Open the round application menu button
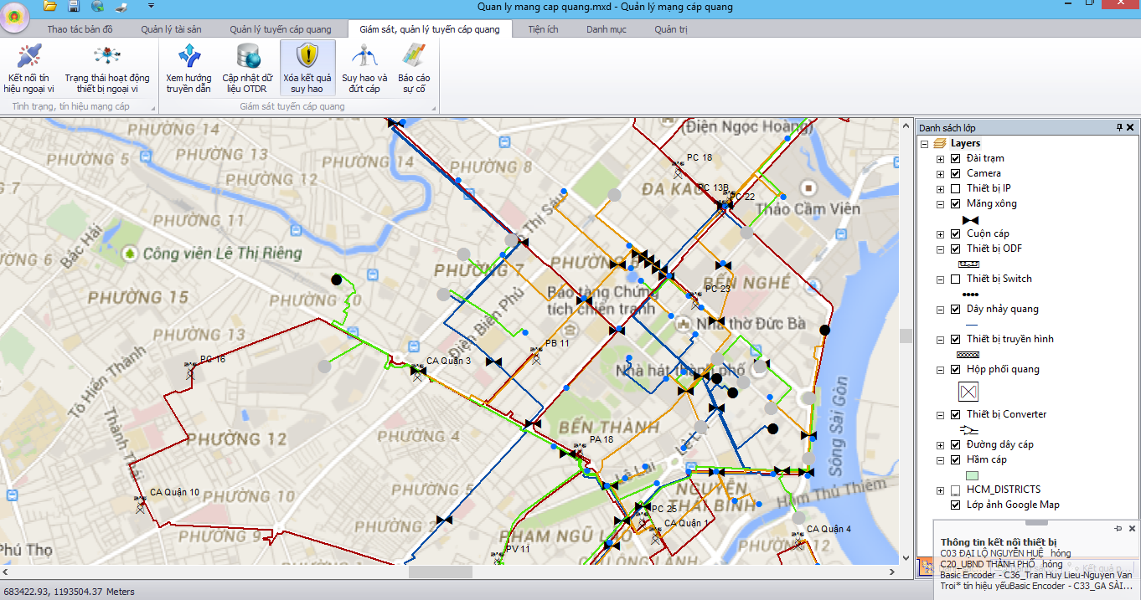This screenshot has width=1141, height=600. point(14,16)
